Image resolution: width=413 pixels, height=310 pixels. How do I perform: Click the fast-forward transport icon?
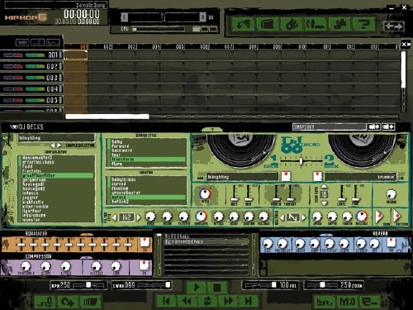click(228, 301)
